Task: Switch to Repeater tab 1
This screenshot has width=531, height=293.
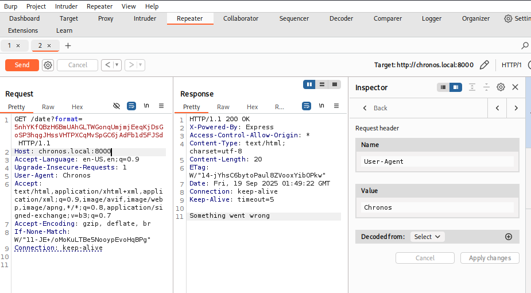Action: coord(10,45)
